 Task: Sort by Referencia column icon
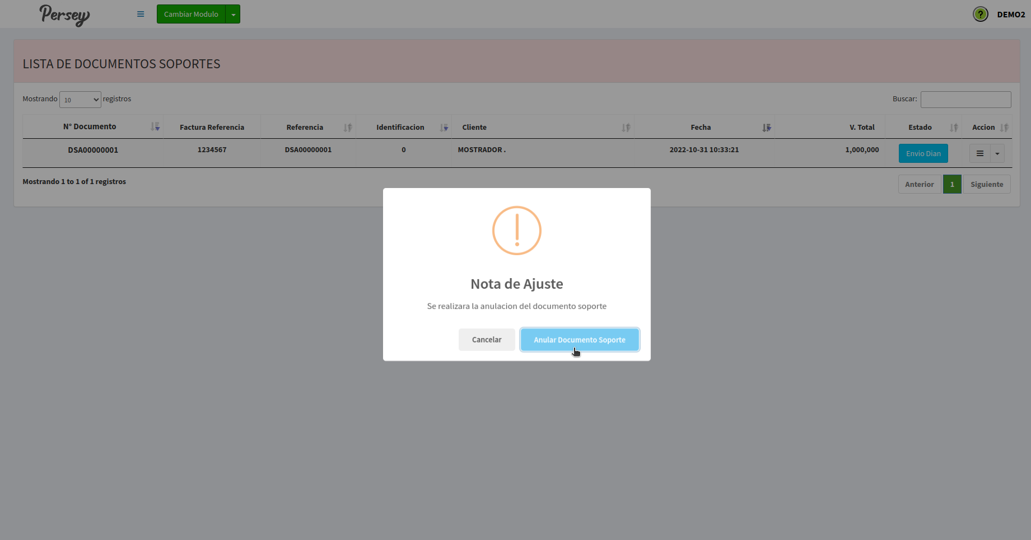[348, 128]
